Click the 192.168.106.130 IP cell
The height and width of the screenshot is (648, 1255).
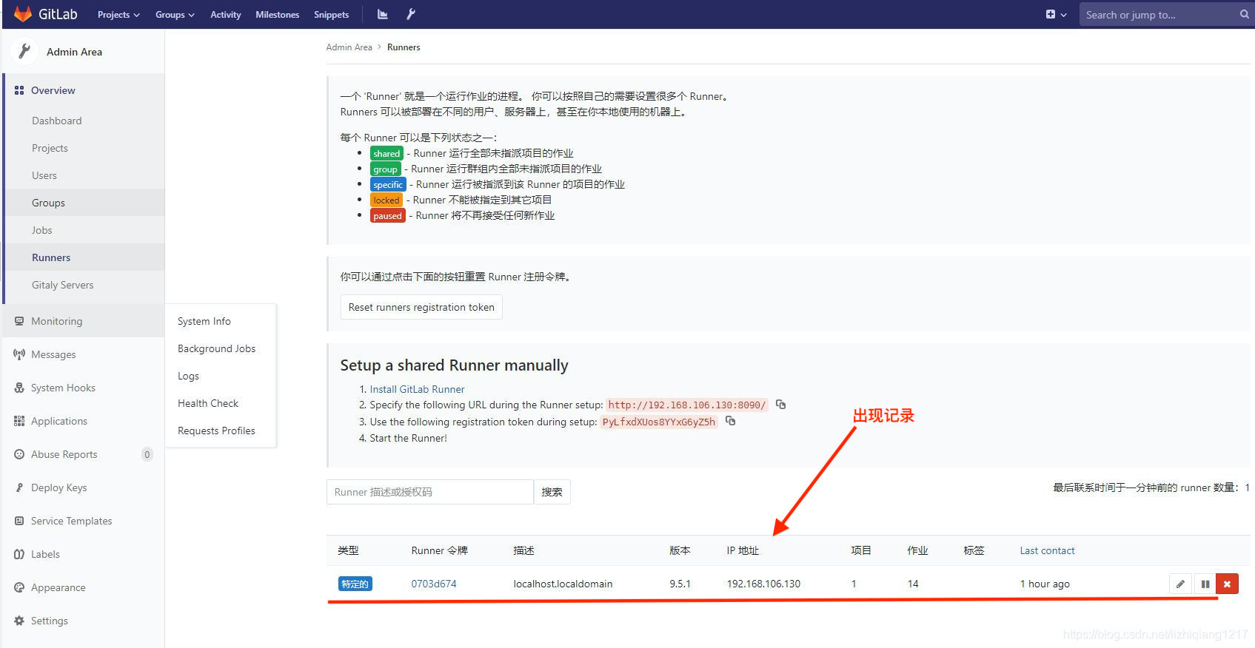(763, 584)
